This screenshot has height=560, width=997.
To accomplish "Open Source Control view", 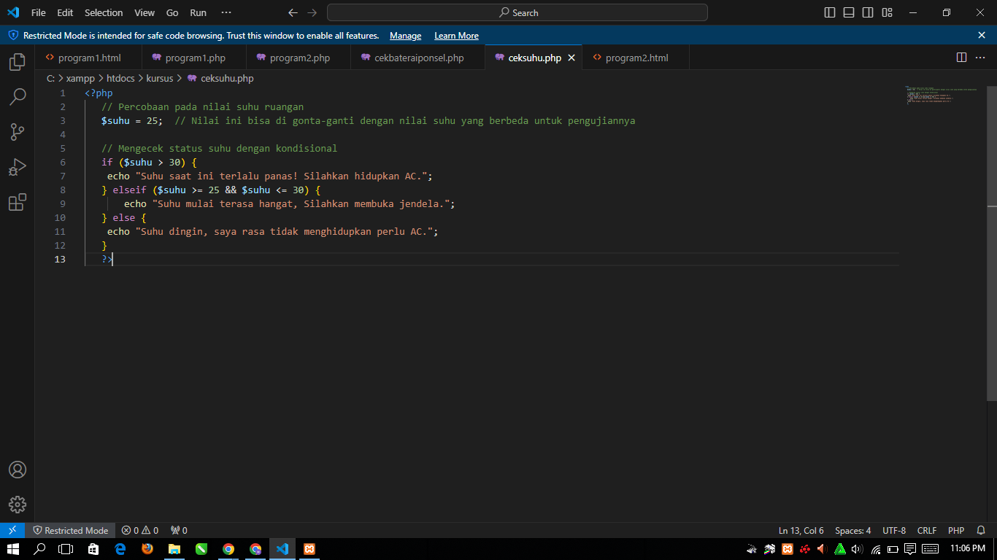I will (18, 132).
